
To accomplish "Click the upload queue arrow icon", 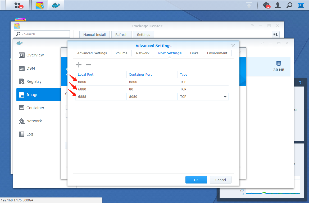I will coord(249,5).
